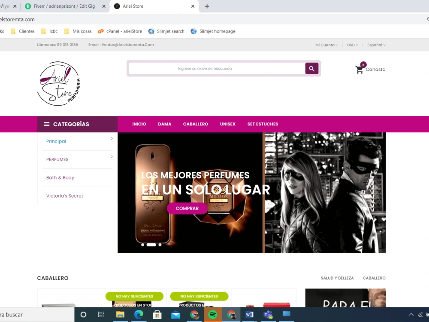Open Microsoft Teams from the taskbar
The width and height of the screenshot is (429, 322).
point(268,315)
